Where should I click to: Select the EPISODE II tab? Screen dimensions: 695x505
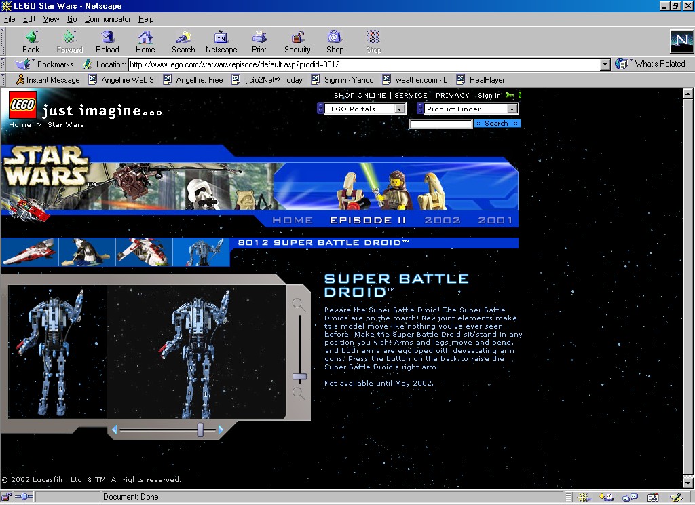[368, 221]
